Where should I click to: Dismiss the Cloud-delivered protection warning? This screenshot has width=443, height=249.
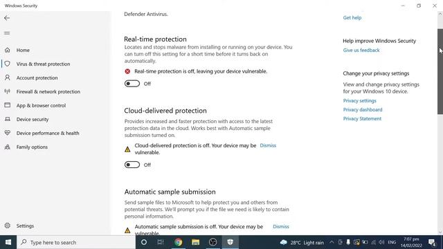(268, 145)
